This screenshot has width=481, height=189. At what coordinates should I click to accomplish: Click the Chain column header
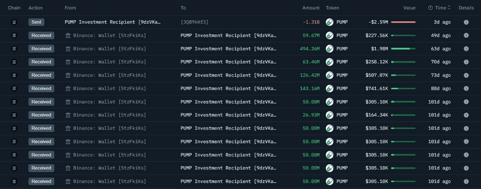point(14,8)
